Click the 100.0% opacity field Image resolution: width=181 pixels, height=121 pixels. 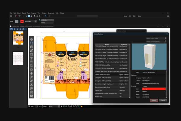click(x=47, y=23)
